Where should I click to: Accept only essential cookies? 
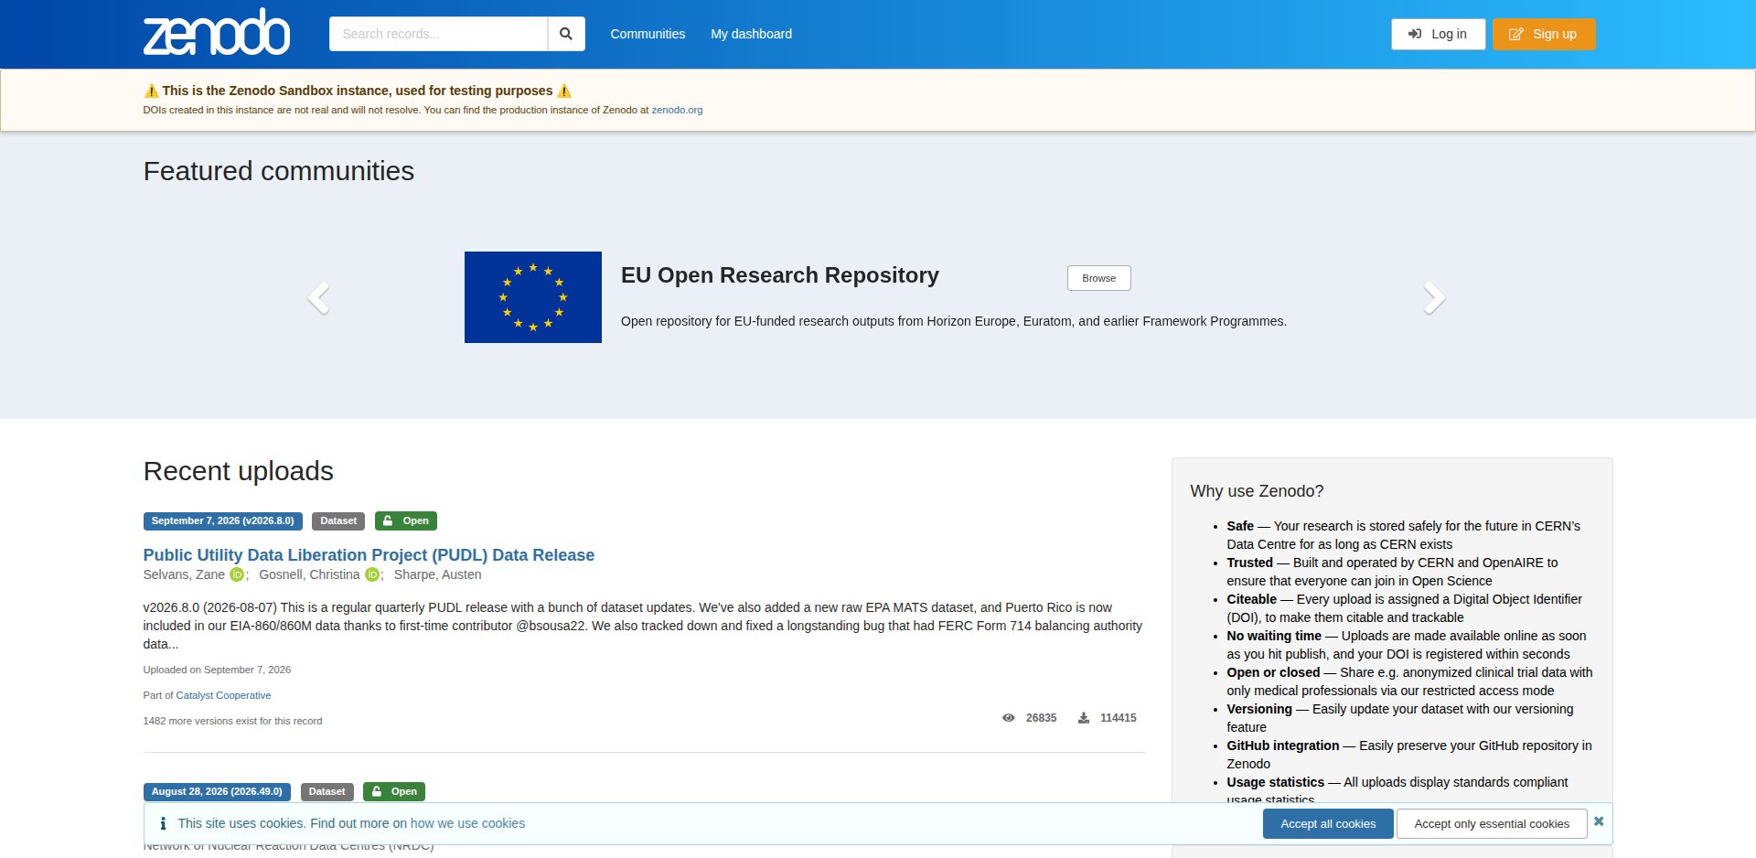(1492, 824)
